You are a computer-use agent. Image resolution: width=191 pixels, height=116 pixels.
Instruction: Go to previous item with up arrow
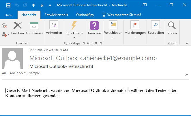click(33, 5)
